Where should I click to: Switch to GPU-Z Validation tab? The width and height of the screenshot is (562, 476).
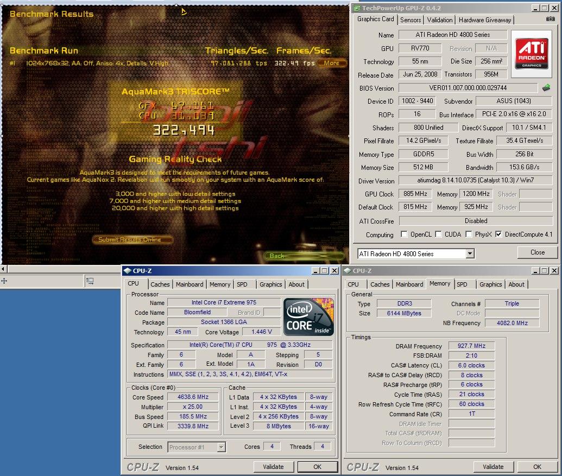(x=440, y=20)
